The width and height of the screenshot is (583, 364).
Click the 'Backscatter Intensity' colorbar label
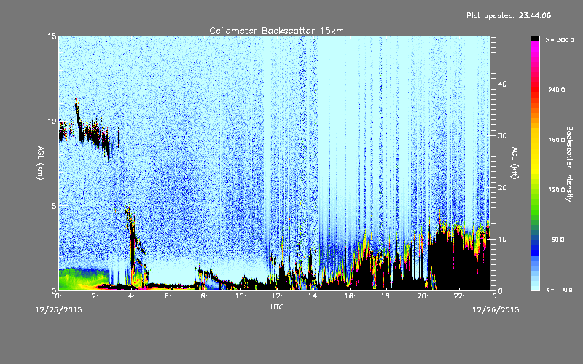click(569, 164)
